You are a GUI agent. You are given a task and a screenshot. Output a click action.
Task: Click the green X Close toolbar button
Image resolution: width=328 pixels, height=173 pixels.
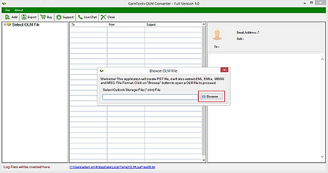(108, 17)
